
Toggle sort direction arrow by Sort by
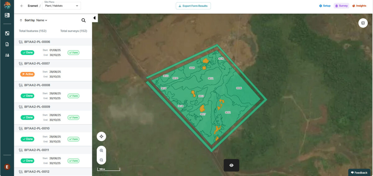point(21,21)
